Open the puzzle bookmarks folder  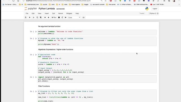pyautogui.click(x=44, y=5)
